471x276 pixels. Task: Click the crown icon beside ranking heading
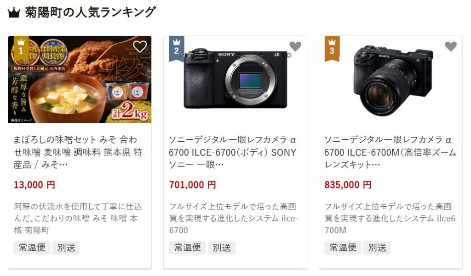pos(14,13)
